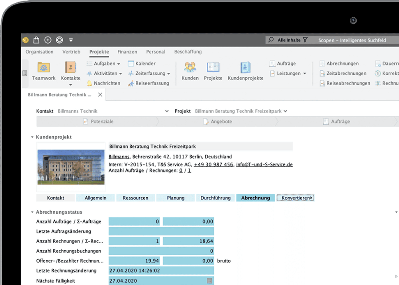Click the project building thumbnail
The image size is (399, 285).
click(71, 167)
